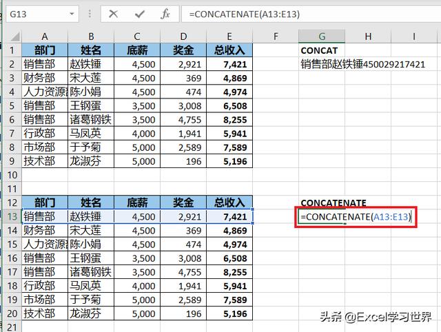Select the cell containing 销售部赵铁锤450029217421

pos(363,64)
